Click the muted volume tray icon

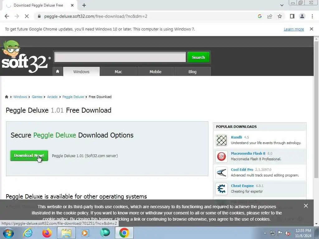point(288,233)
